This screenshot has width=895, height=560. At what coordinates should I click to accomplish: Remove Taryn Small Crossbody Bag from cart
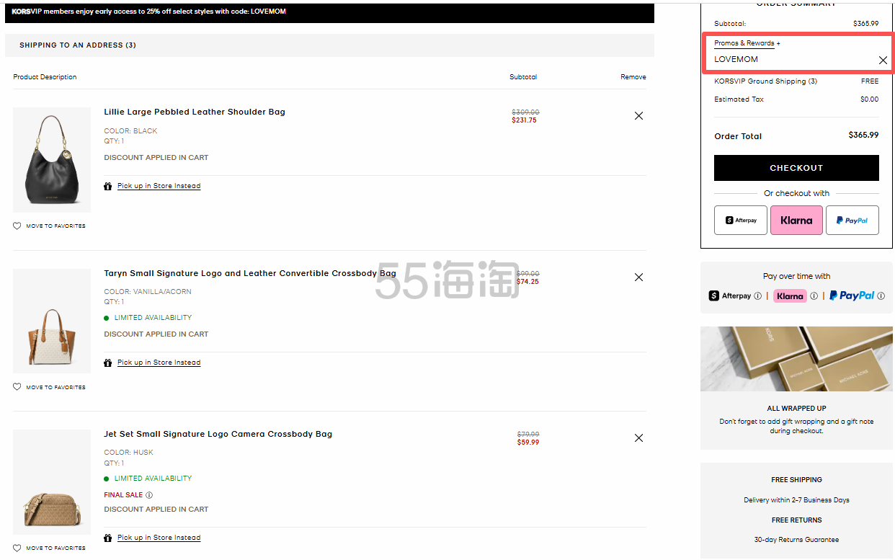click(x=638, y=277)
